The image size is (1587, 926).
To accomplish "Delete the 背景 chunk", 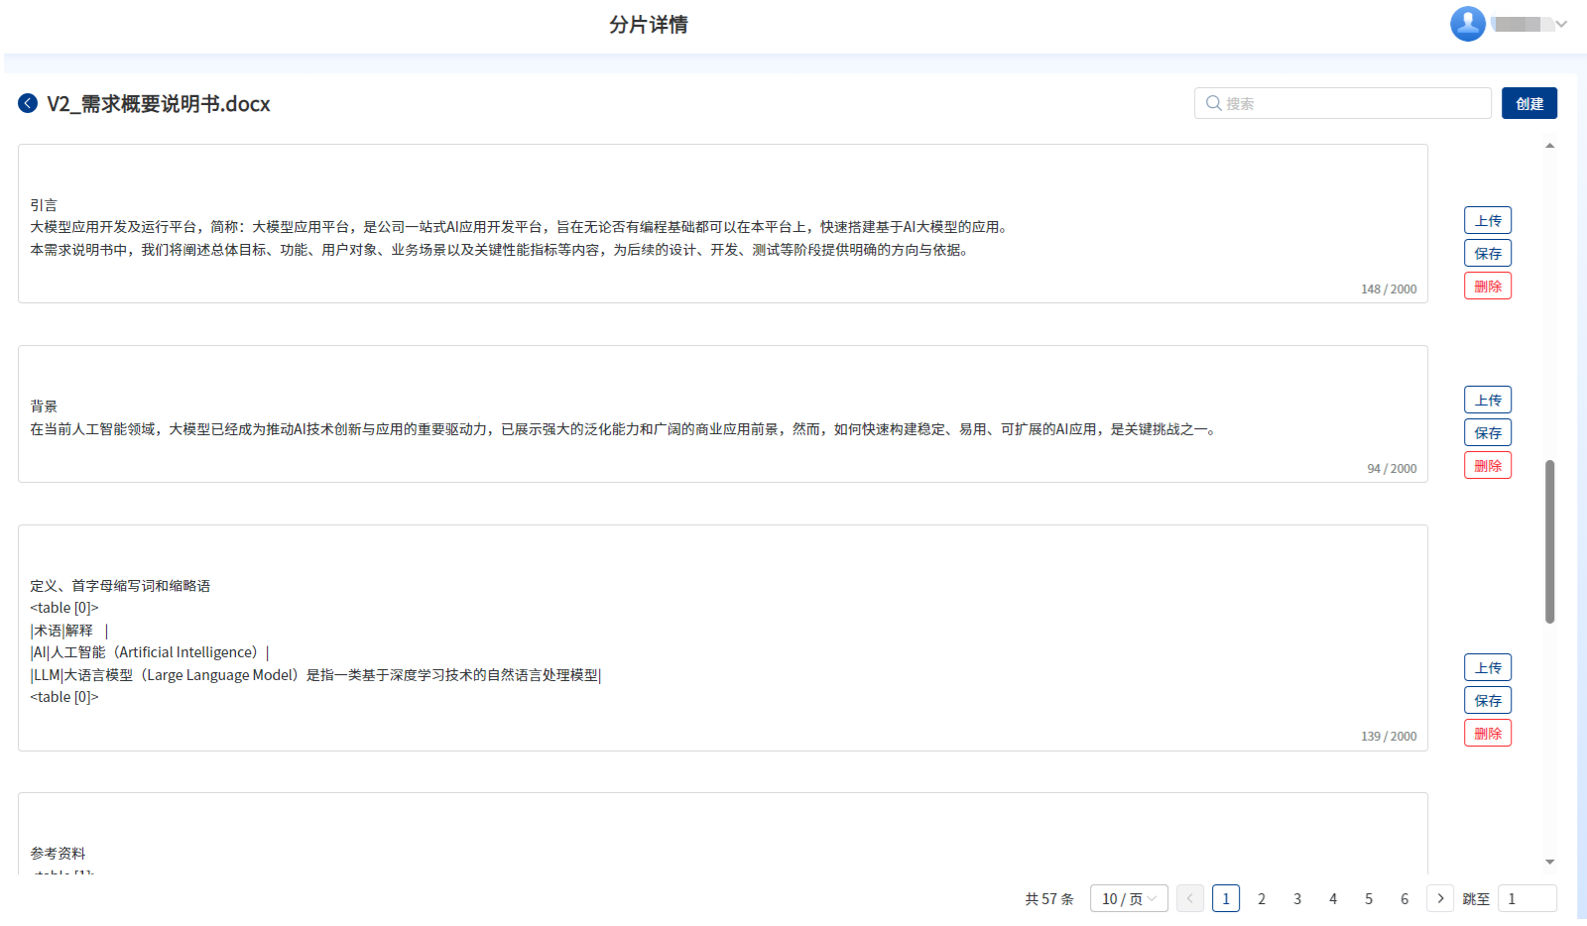I will 1487,465.
